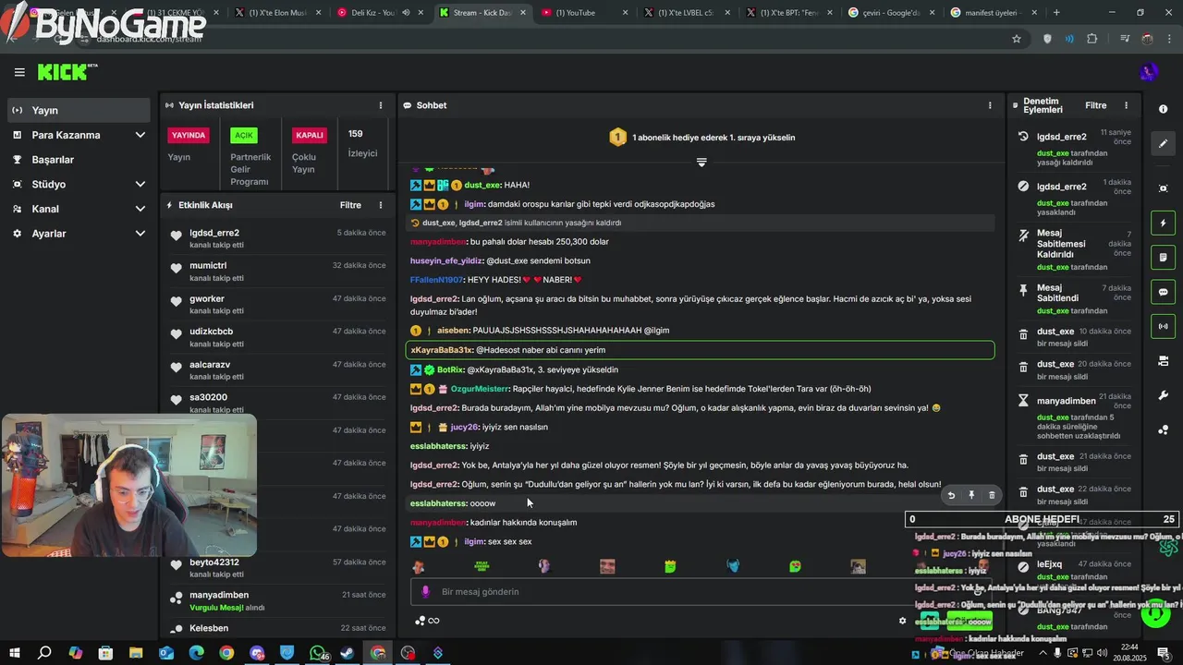Viewport: 1183px width, 665px height.
Task: Click the video camera icon in right toolbar
Action: coord(1163,360)
